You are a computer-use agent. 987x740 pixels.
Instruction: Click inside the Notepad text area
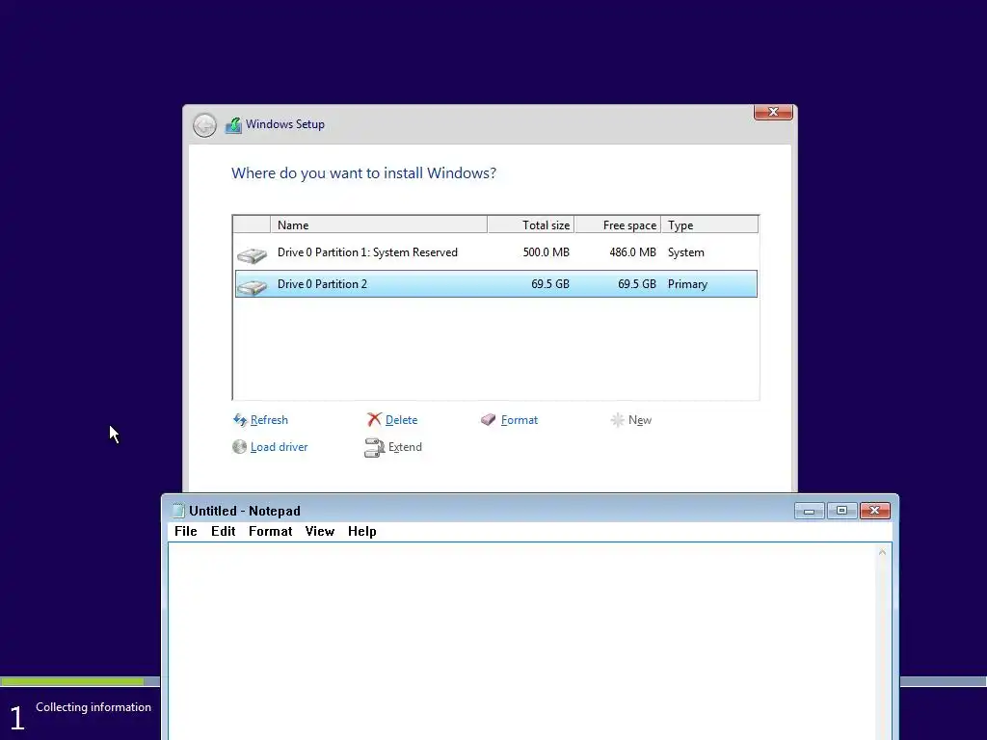pyautogui.click(x=521, y=641)
